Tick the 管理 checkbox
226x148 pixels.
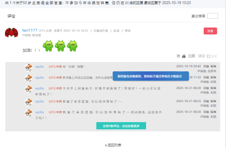(208, 56)
